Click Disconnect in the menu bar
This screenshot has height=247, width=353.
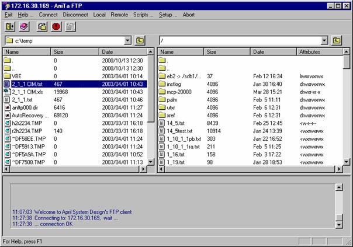pos(75,15)
